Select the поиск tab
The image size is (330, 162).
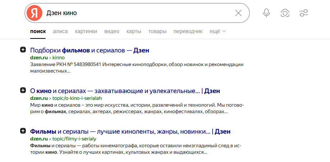38,32
